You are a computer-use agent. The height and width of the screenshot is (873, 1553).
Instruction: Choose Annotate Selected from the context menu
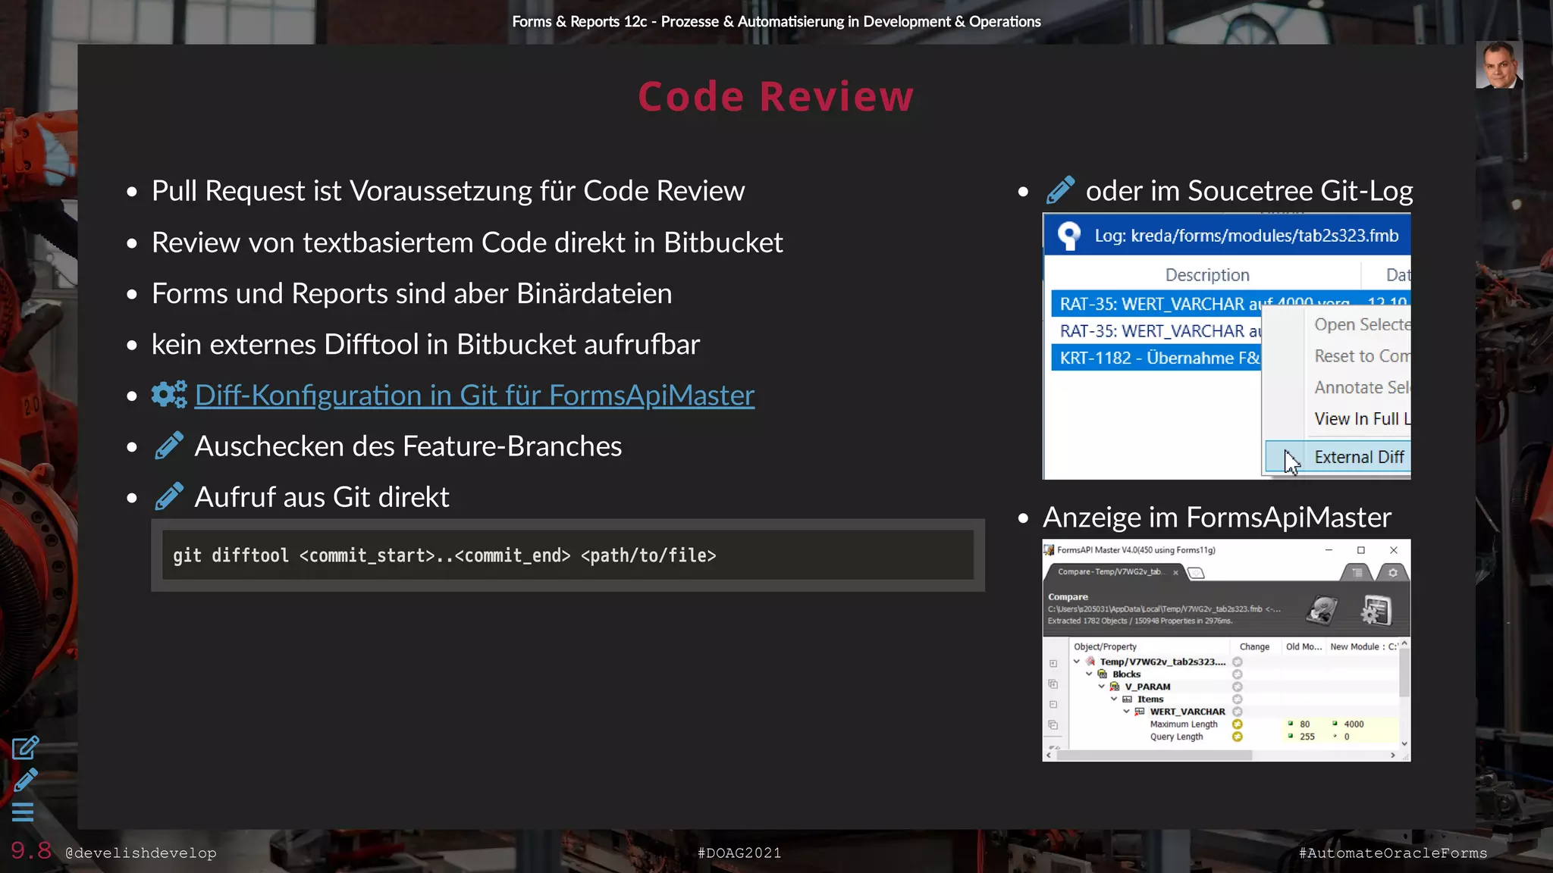click(x=1361, y=387)
